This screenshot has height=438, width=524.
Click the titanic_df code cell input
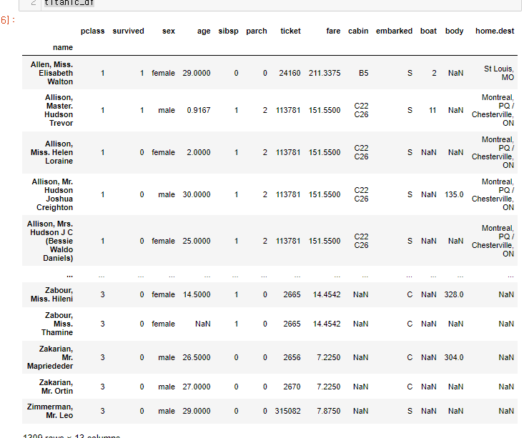tap(281, 4)
